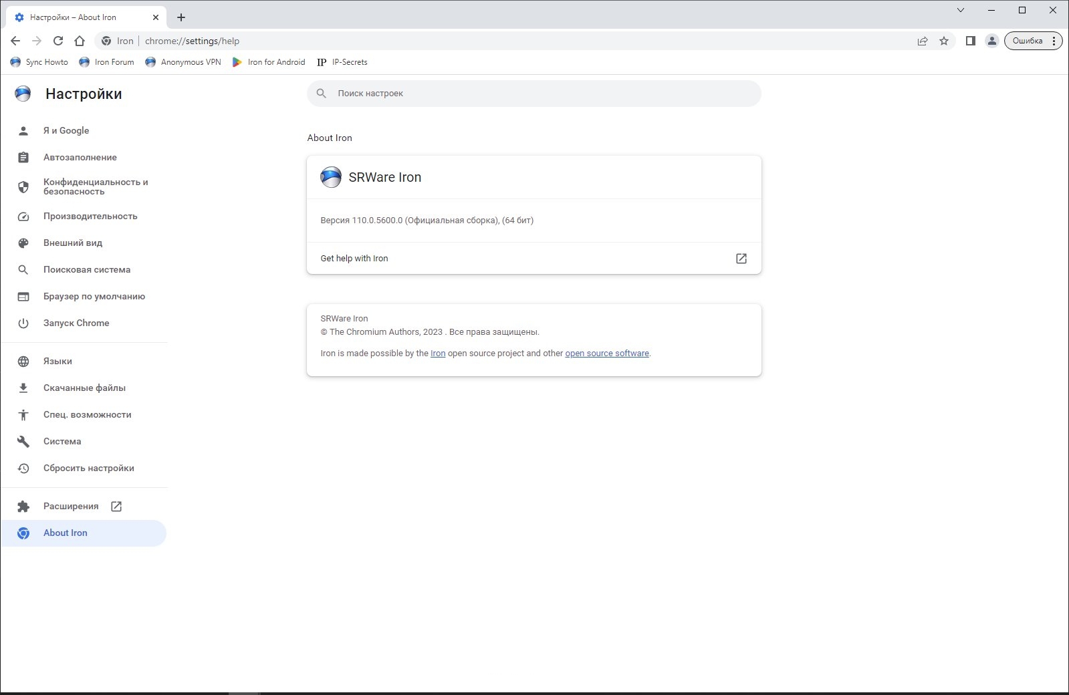Image resolution: width=1069 pixels, height=695 pixels.
Task: Open Iron for Android bookmark
Action: [x=269, y=62]
